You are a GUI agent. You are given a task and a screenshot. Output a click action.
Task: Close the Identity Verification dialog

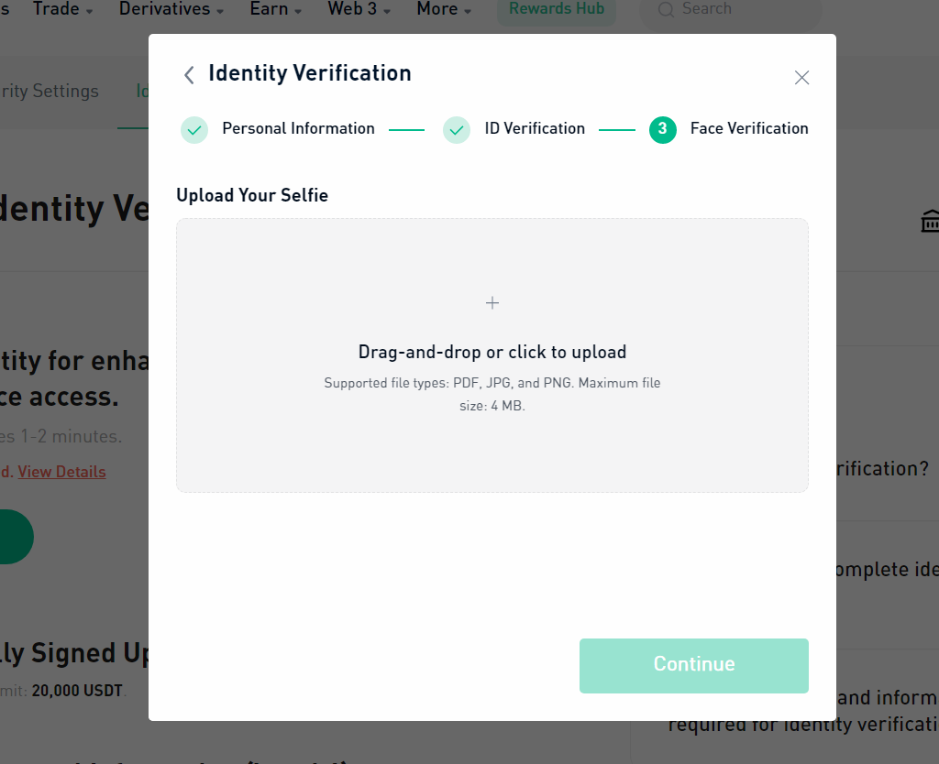pos(801,77)
